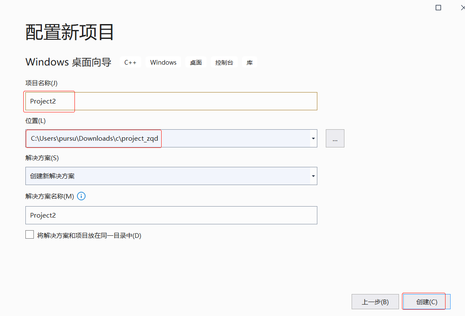Click the 解决方案名称(M) label

click(x=50, y=196)
